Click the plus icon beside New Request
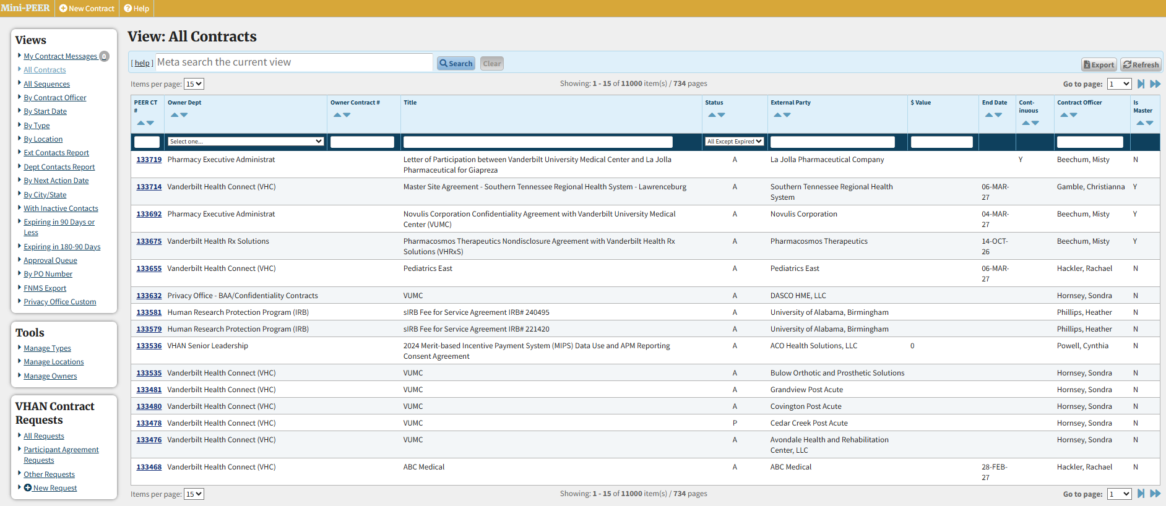The width and height of the screenshot is (1166, 506). point(28,487)
